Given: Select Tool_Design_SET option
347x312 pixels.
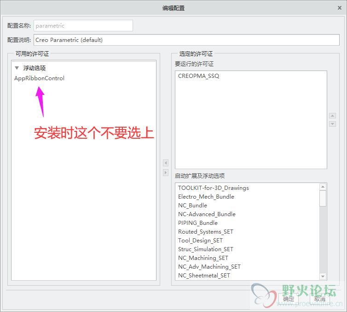Looking at the screenshot, I should tap(200, 241).
